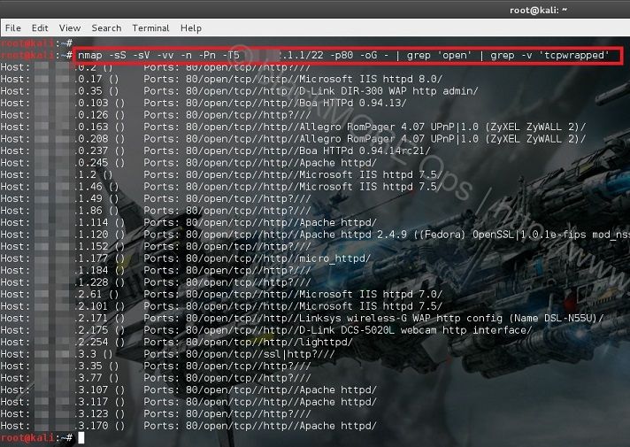Select 'Boa HTTPd 0.94.13/' text
This screenshot has width=630, height=447.
point(352,103)
